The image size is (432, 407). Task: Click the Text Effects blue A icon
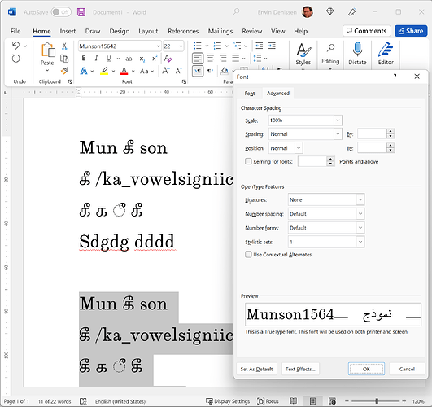point(84,71)
